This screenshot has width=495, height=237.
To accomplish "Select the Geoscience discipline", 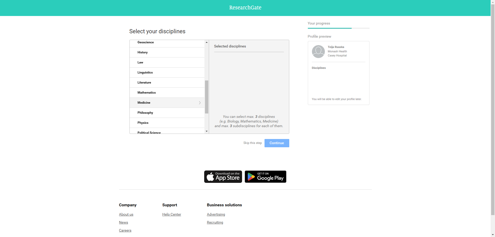I will click(167, 43).
